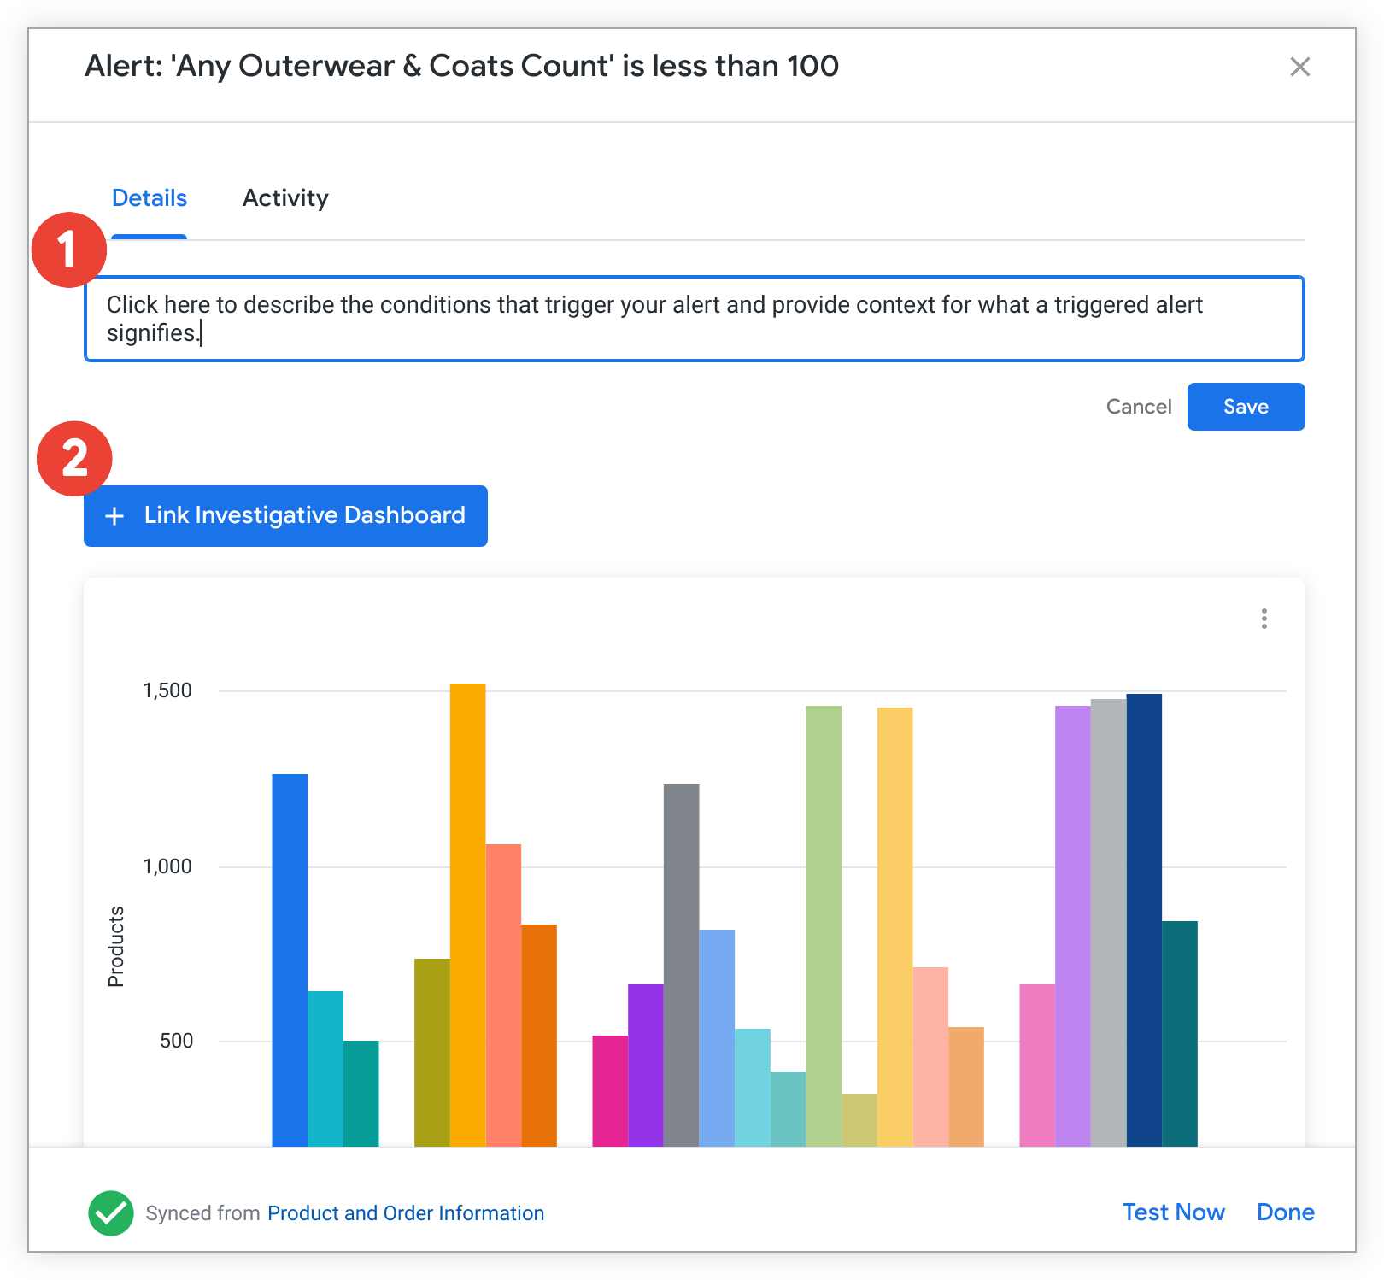Save the alert description

[1245, 407]
